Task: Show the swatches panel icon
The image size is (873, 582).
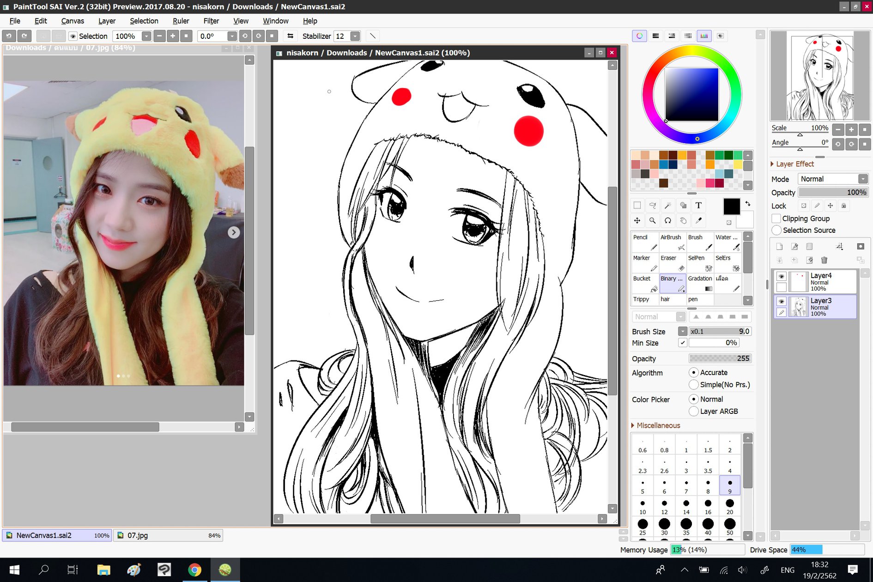Action: pos(704,36)
